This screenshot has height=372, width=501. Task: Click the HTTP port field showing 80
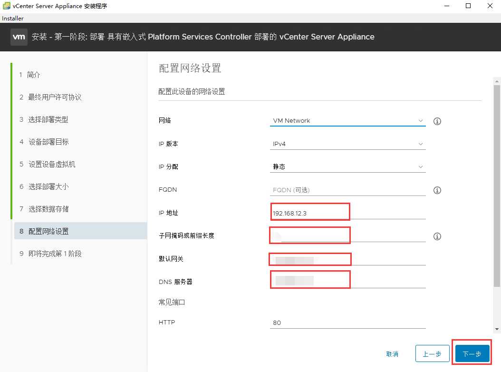347,322
